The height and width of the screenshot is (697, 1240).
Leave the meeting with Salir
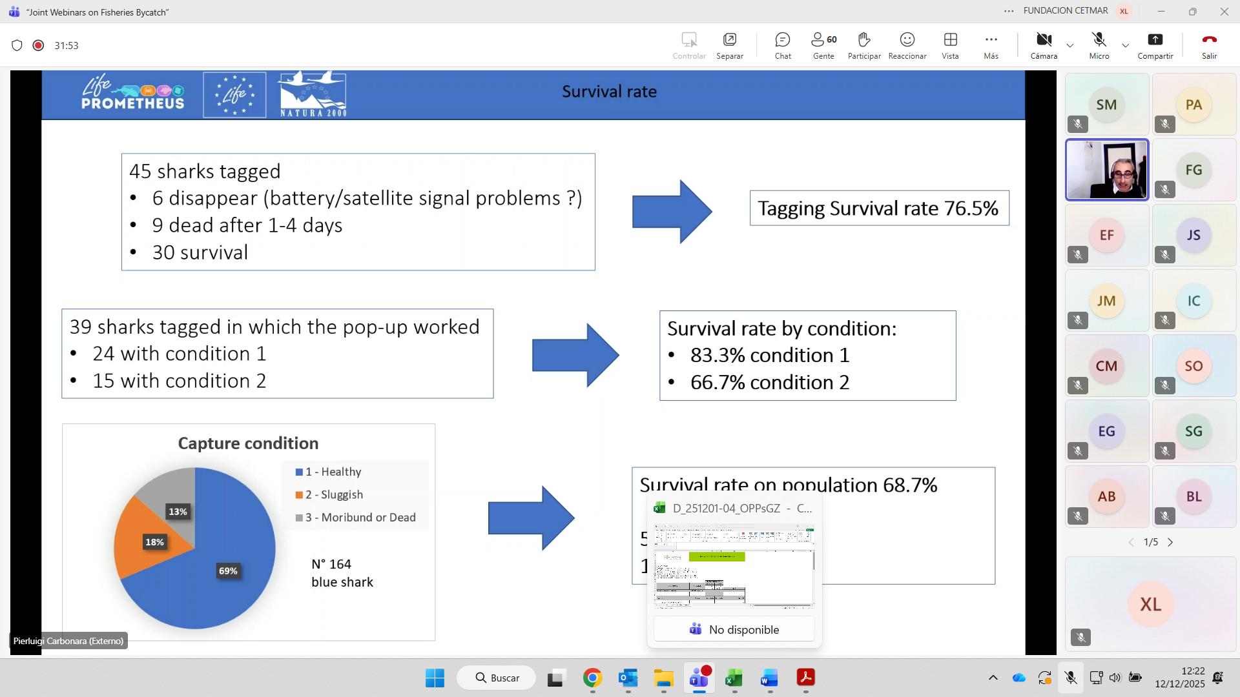click(x=1209, y=45)
